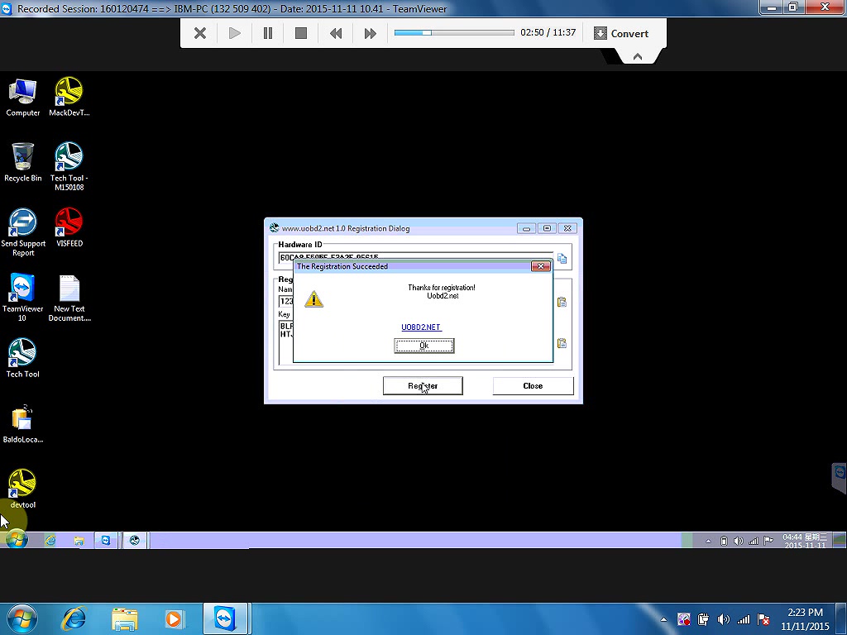This screenshot has height=635, width=847.
Task: Open Internet Explorer on the remote taskbar
Action: tap(50, 540)
